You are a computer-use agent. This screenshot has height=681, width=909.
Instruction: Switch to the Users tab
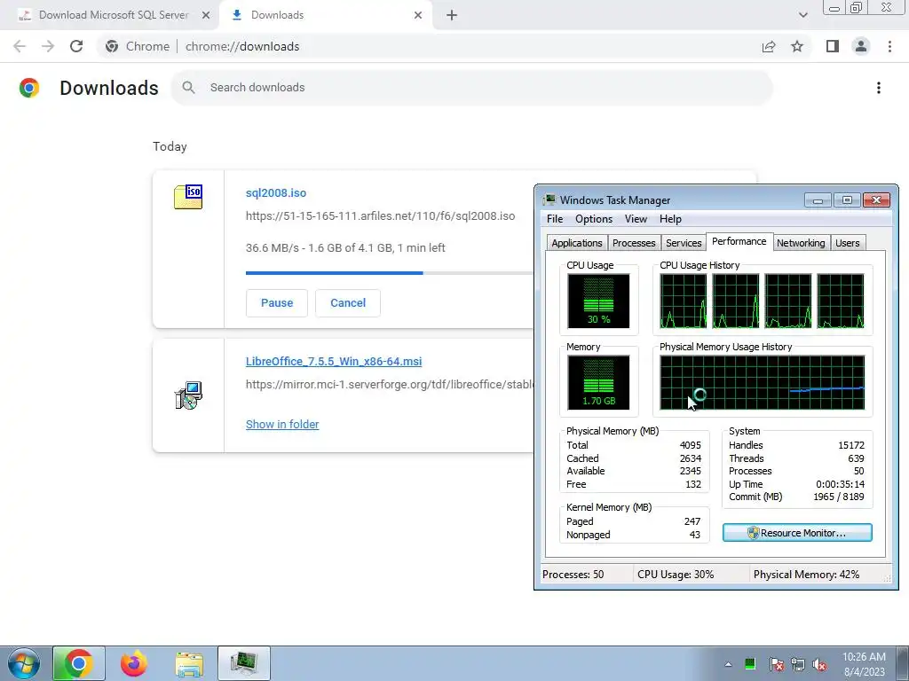coord(848,243)
